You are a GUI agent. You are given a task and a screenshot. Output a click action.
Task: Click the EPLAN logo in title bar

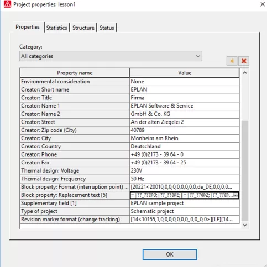[7, 4]
